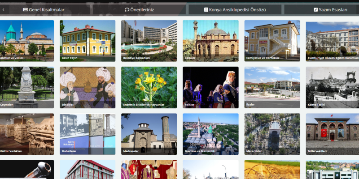The image size is (359, 179).
Task: Click the pencil icon beside Yazım Esasları
Action: (x=315, y=9)
